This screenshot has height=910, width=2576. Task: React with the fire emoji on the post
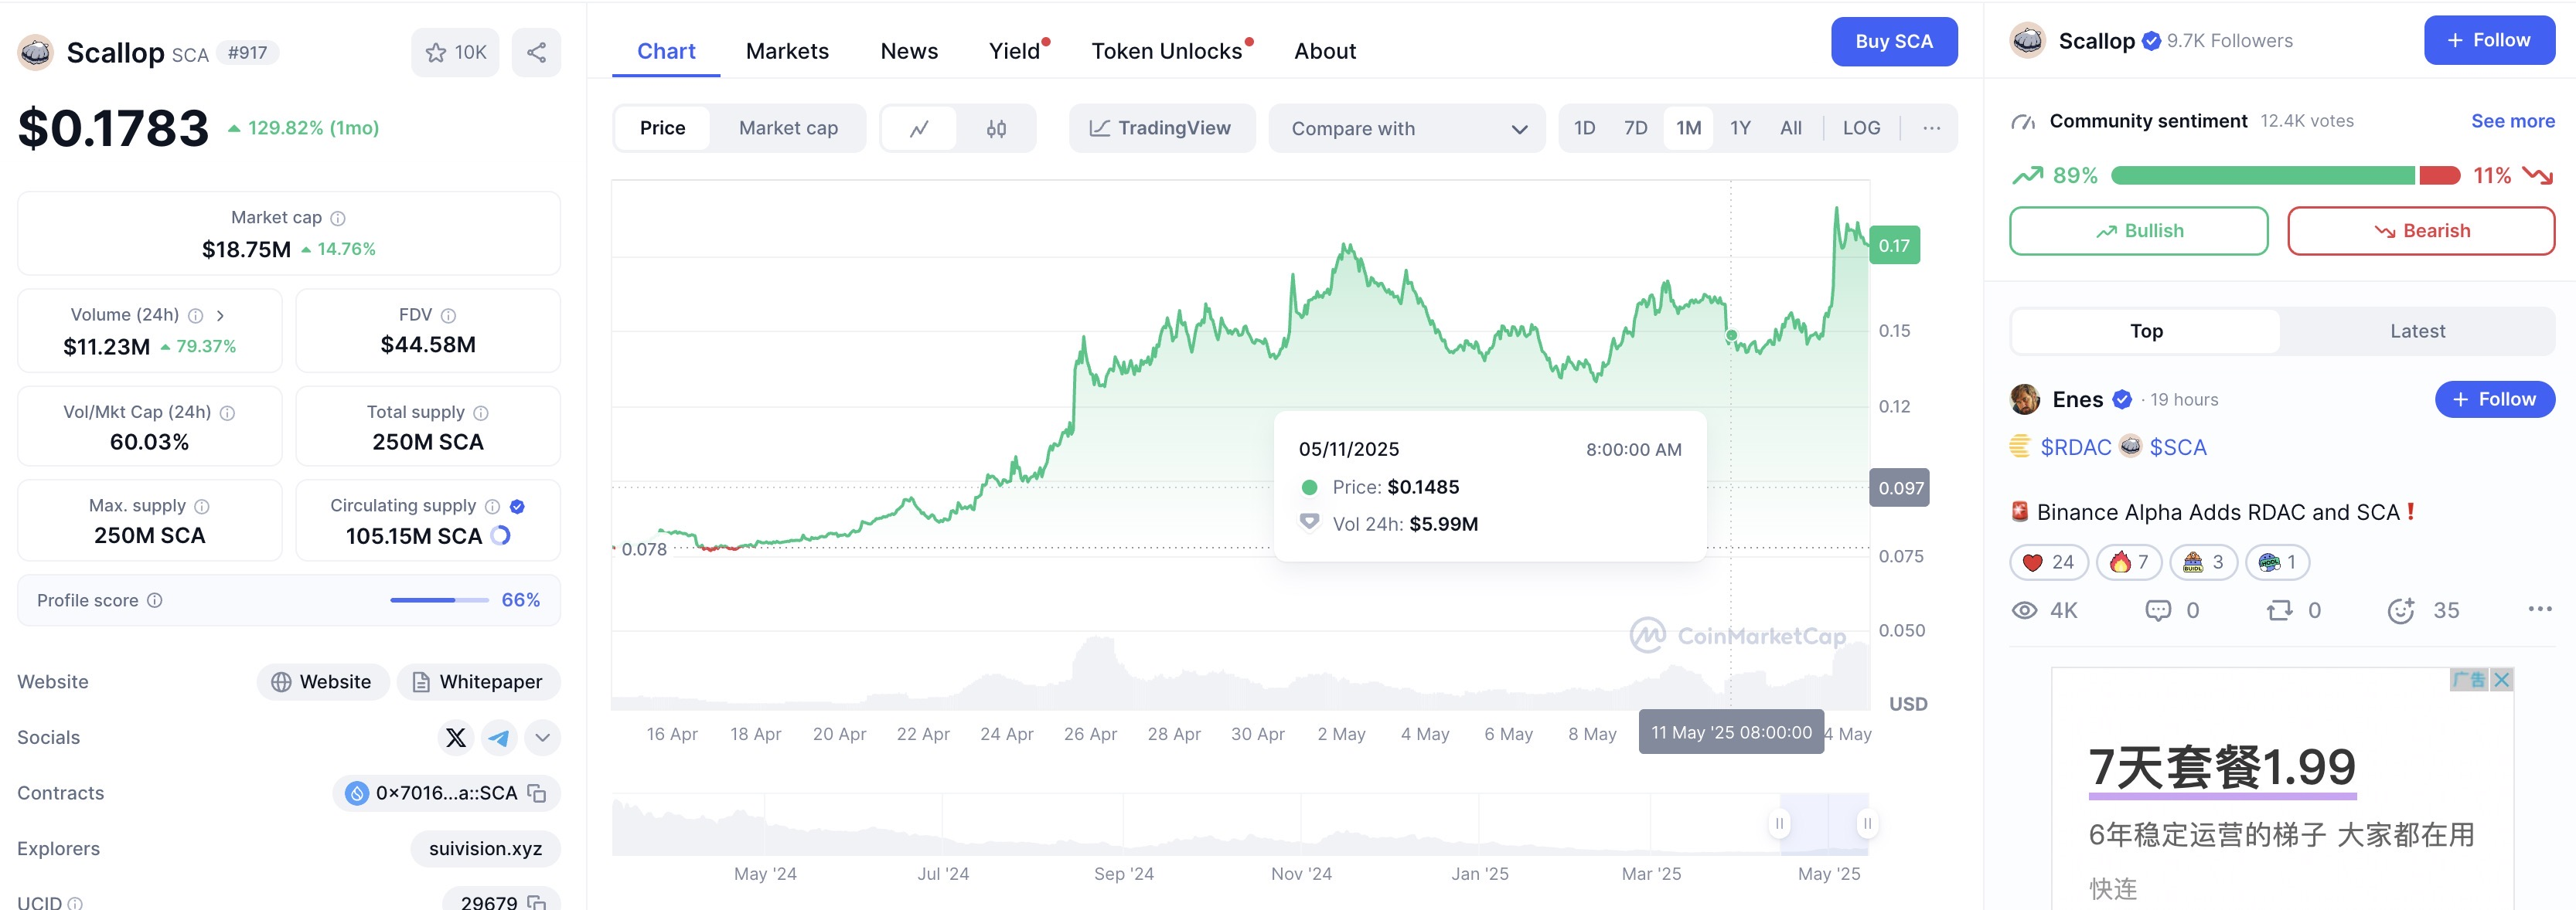click(2129, 562)
